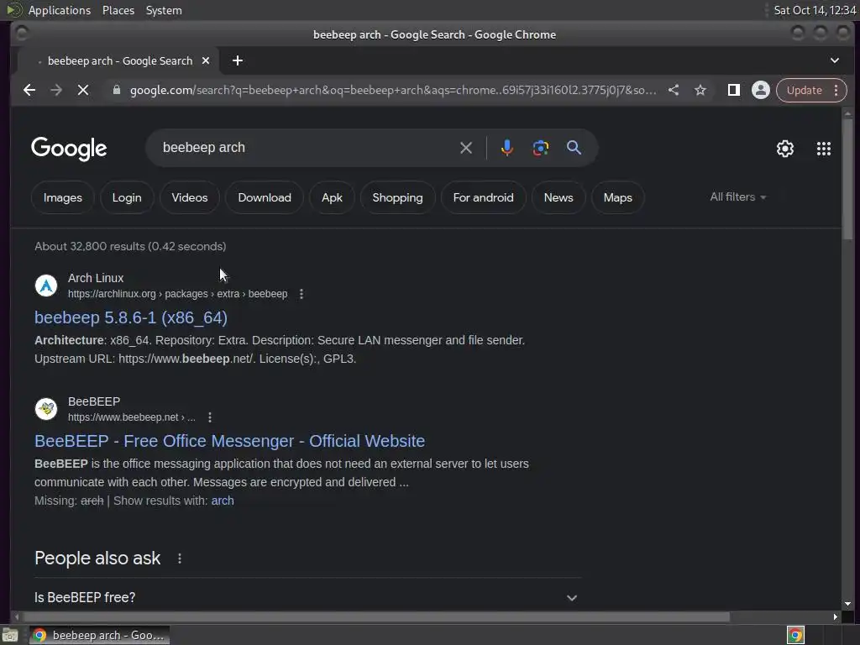Screen dimensions: 860x645
Task: Clear the search box with the X icon
Action: (465, 148)
